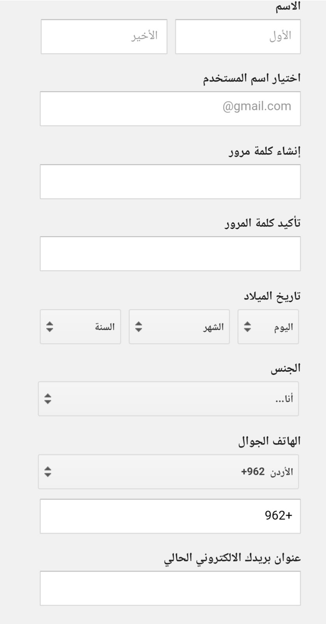Click the create password (إنشاء كلمة مرور) field

(x=170, y=182)
